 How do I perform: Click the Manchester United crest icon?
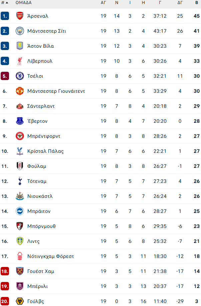click(20, 91)
